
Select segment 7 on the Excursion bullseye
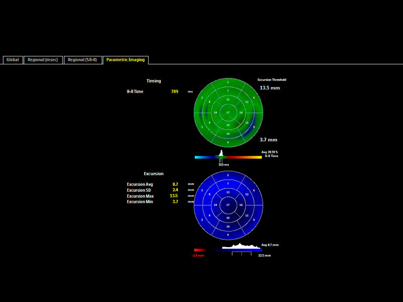coord(228,184)
